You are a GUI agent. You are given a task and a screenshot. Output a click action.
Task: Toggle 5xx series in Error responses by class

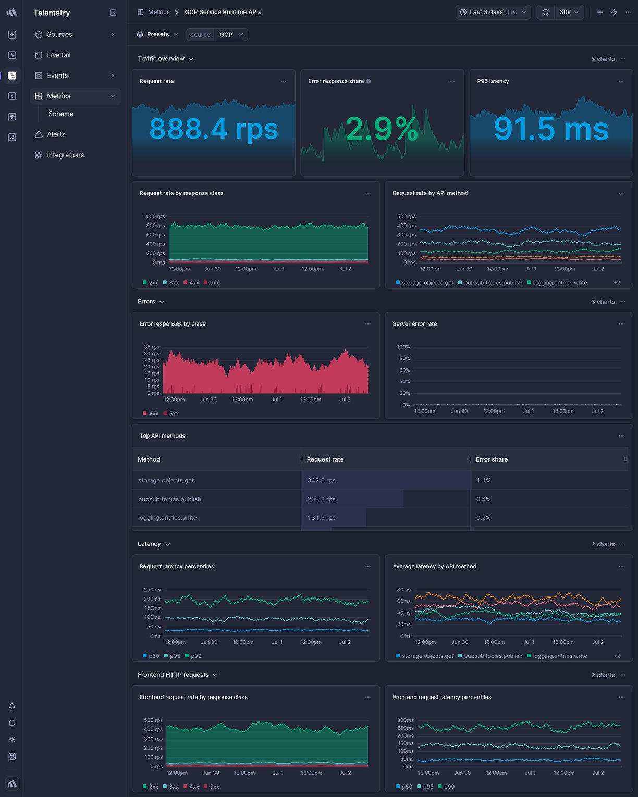pyautogui.click(x=171, y=414)
